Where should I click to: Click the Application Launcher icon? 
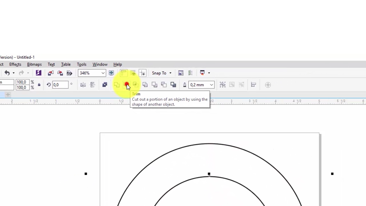click(202, 73)
